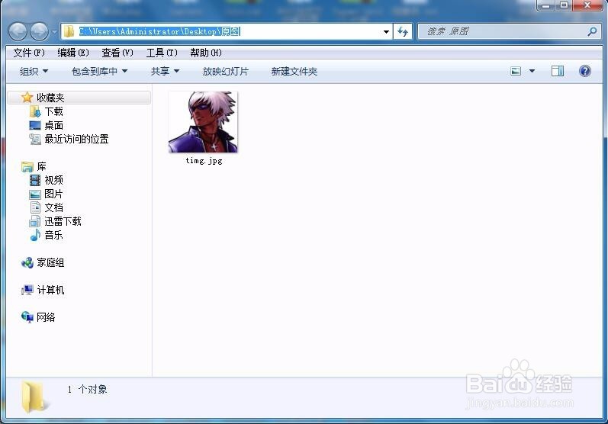Click the change view icon

coord(516,71)
